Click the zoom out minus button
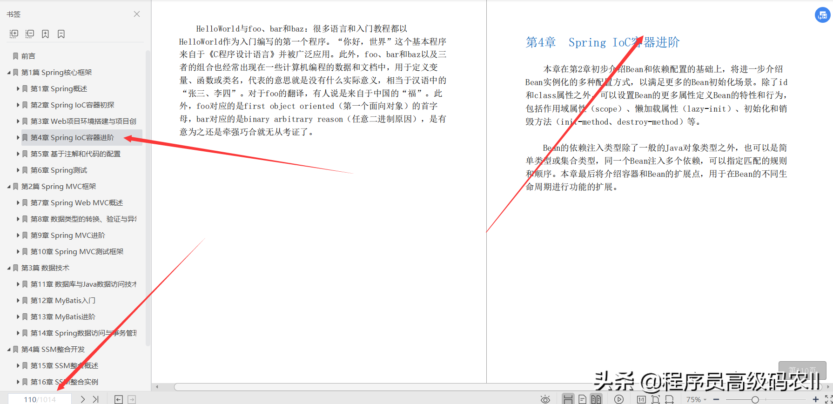This screenshot has height=404, width=833. 716,399
